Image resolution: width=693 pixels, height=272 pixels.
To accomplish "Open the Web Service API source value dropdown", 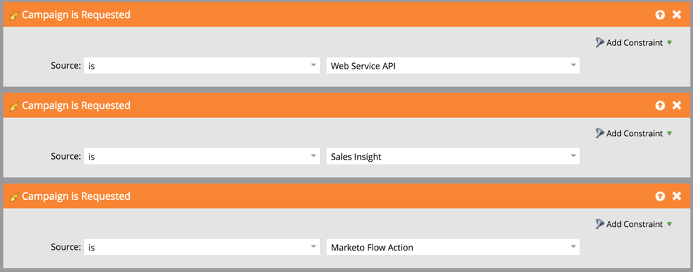I will click(453, 66).
